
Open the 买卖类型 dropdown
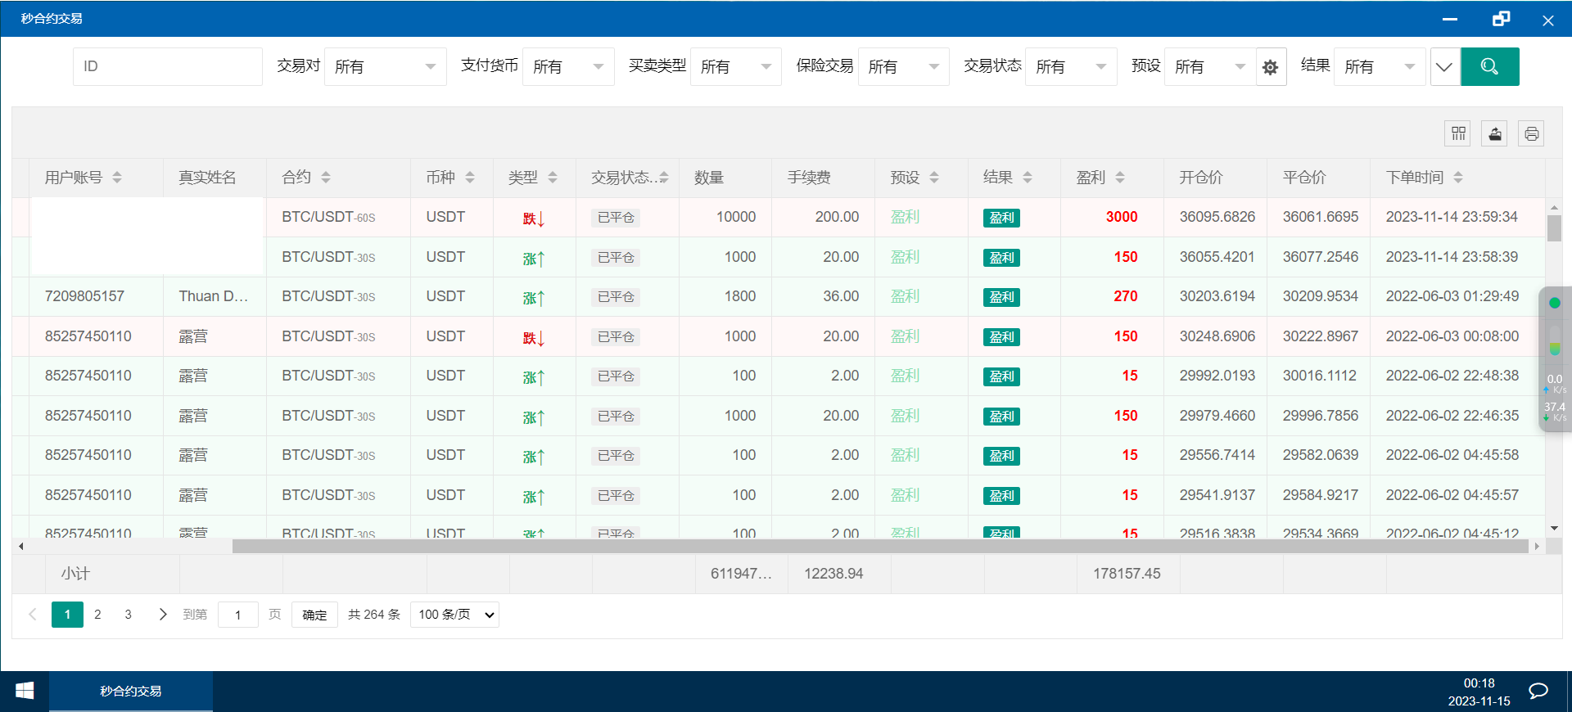[736, 66]
